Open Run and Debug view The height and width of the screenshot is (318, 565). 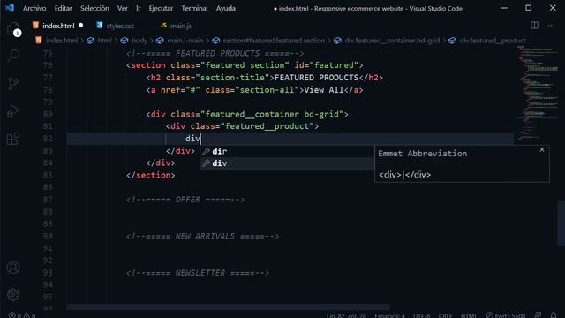[13, 111]
